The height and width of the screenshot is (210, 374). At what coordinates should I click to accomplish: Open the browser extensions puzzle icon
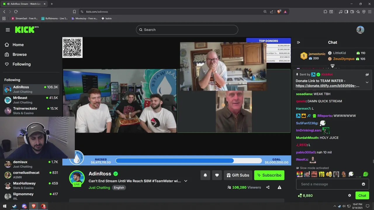(x=325, y=12)
